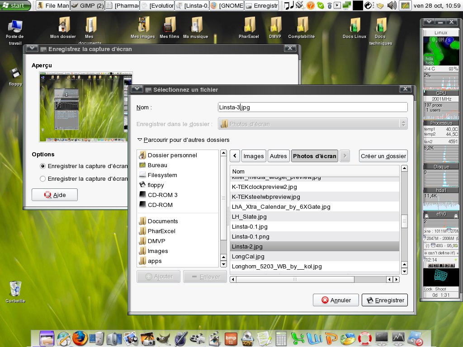Select first 'Enregistrer la capture d'écran' radio option
The width and height of the screenshot is (463, 347).
43,166
